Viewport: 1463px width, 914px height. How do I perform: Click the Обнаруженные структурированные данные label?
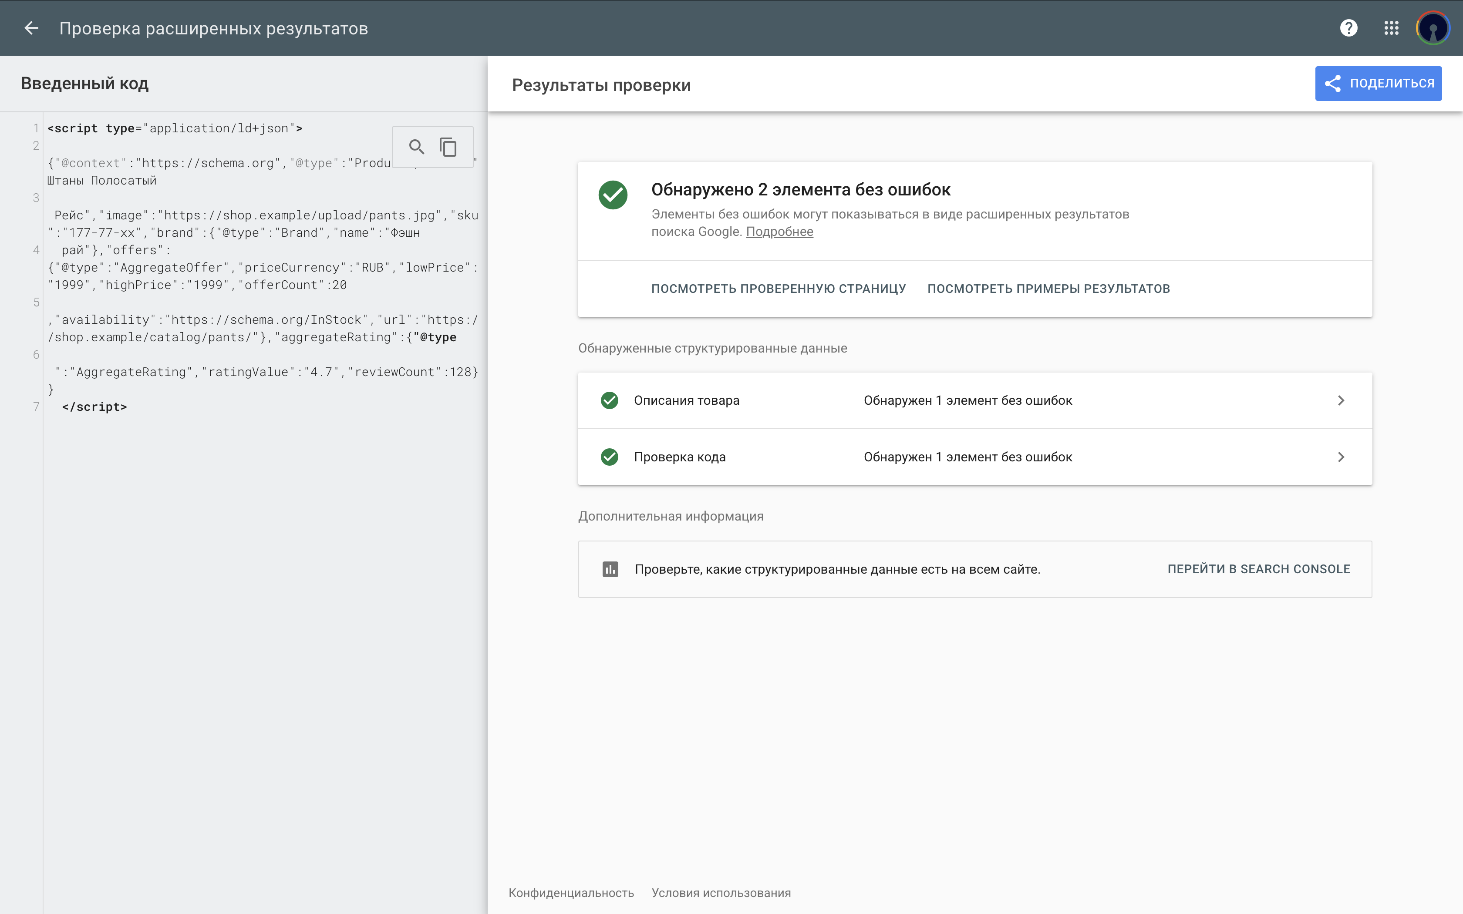click(x=712, y=348)
